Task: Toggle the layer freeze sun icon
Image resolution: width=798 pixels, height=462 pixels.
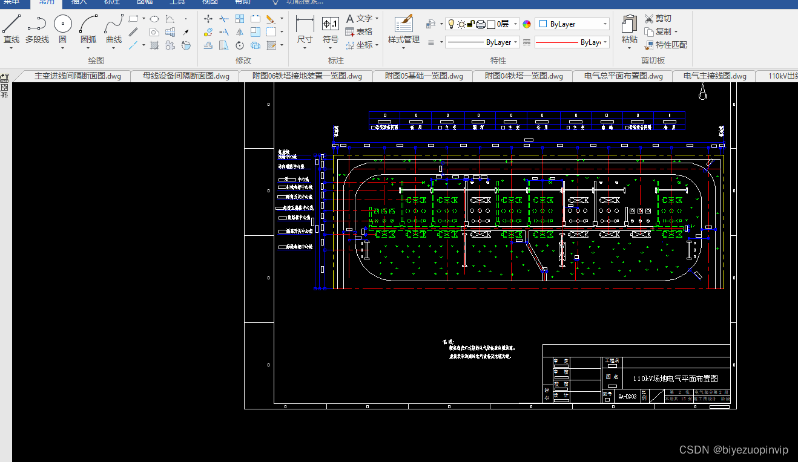Action: (x=461, y=24)
